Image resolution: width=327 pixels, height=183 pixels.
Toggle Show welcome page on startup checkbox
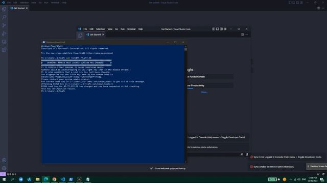151,168
